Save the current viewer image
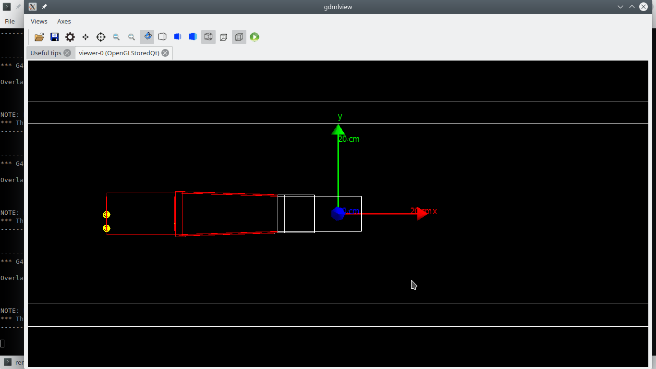The image size is (656, 369). click(x=54, y=37)
